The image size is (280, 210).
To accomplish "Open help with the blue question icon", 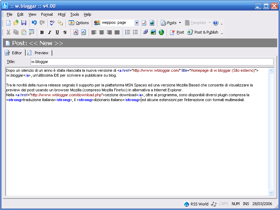I will 216,23.
